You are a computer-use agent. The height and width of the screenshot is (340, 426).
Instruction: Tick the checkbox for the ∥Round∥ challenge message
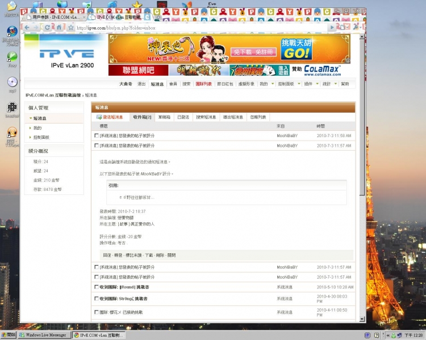pyautogui.click(x=96, y=287)
